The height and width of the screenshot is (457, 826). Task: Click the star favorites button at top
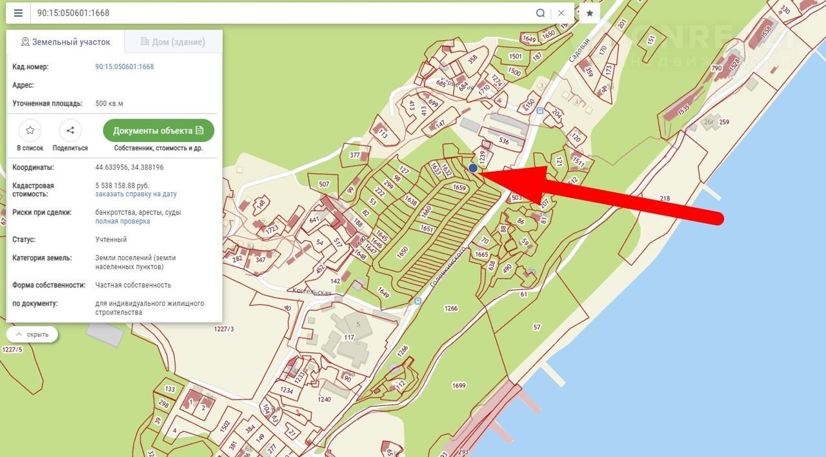[590, 13]
